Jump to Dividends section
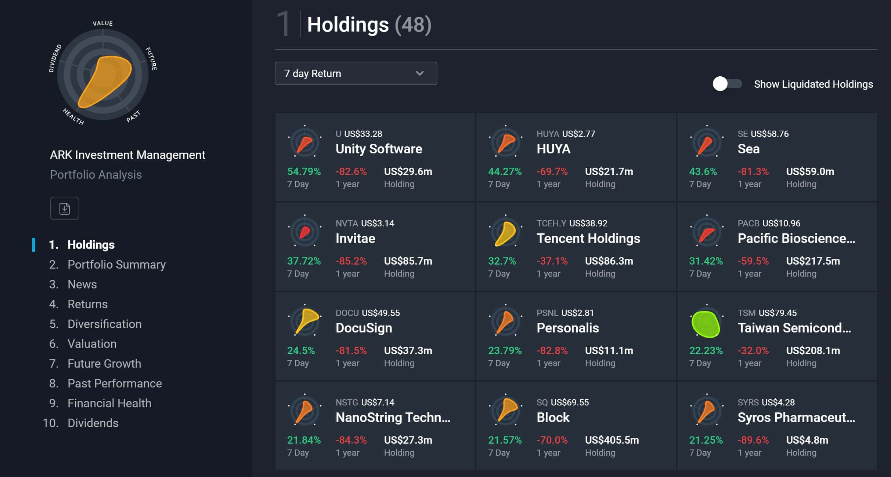891x477 pixels. click(x=93, y=423)
